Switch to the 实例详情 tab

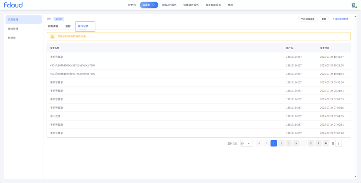pos(53,26)
